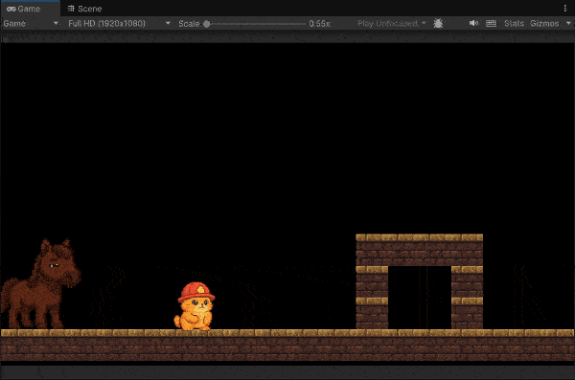Click the Scale slider handle
The image size is (575, 380).
pos(206,24)
